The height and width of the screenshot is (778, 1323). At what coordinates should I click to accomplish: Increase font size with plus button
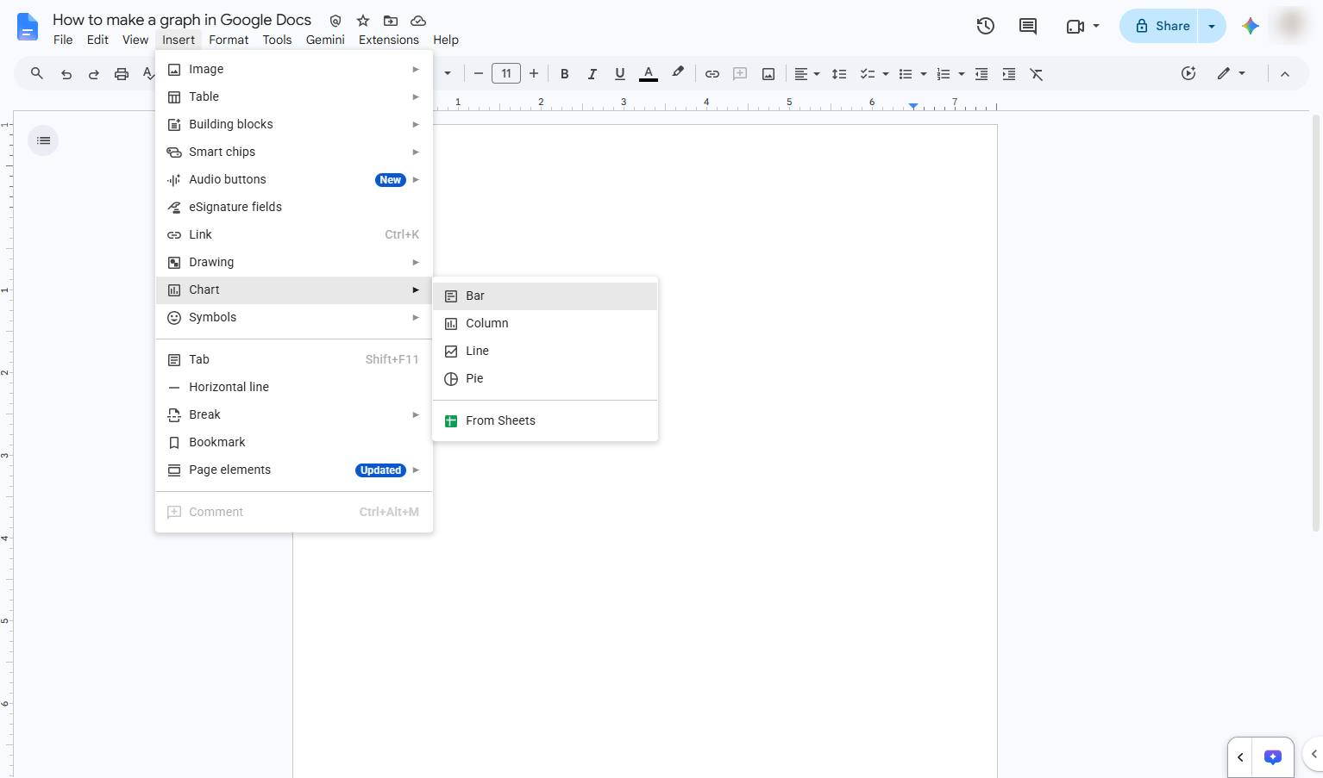(534, 74)
